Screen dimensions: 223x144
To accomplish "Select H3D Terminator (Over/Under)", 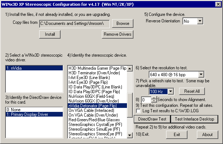I will coord(97,73).
